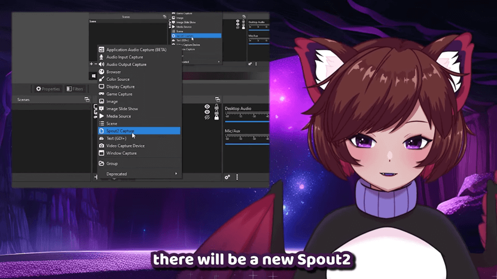Click the Color Source brush icon

(102, 79)
